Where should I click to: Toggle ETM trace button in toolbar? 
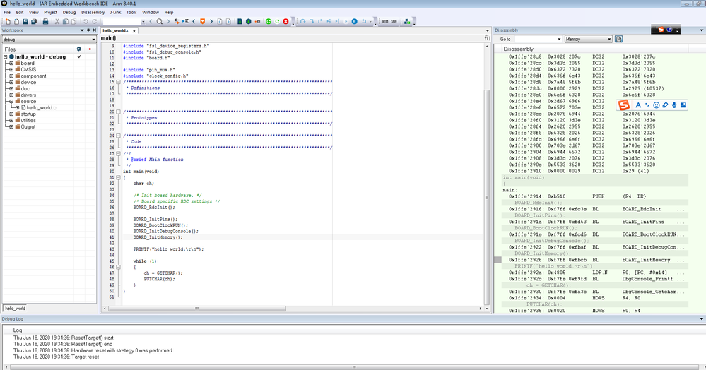pos(385,22)
